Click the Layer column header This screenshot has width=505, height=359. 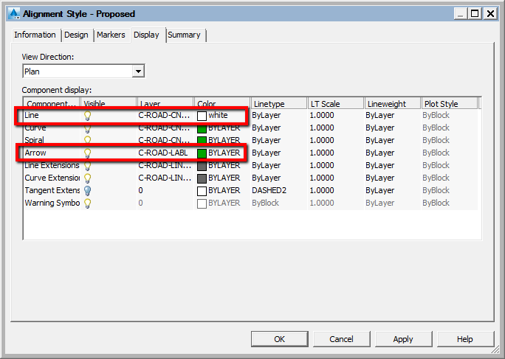[165, 103]
